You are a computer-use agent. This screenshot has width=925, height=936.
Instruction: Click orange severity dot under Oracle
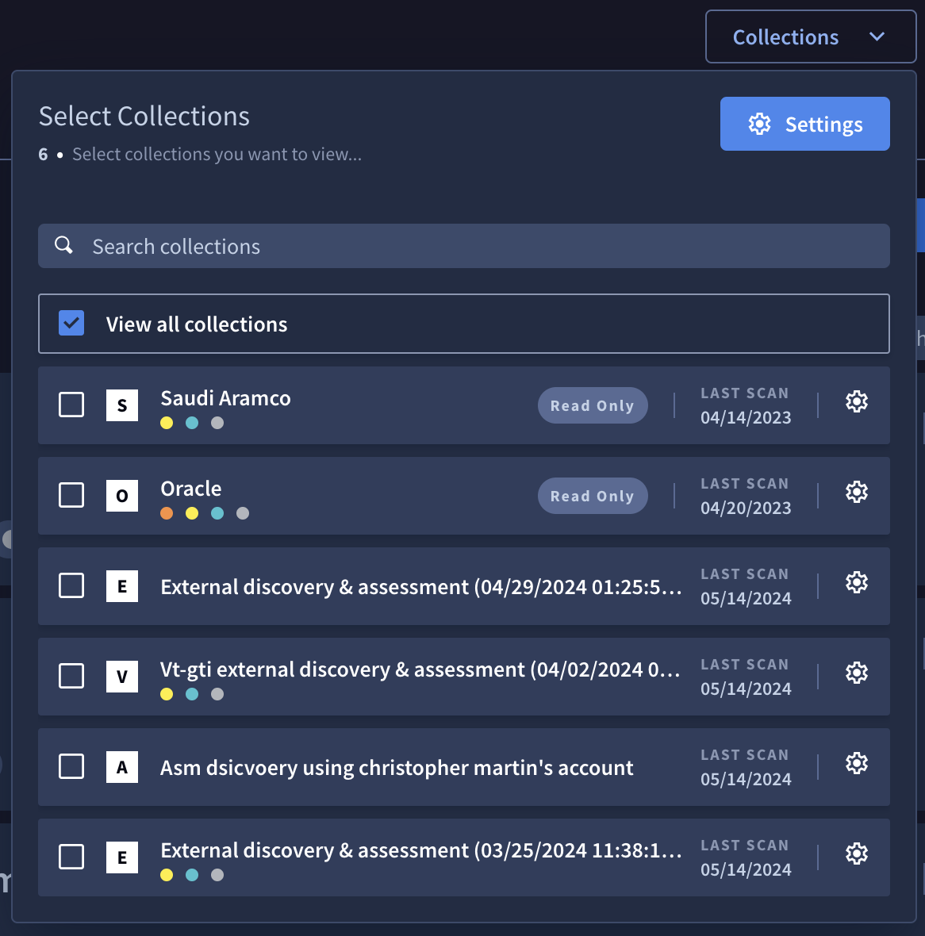(167, 513)
